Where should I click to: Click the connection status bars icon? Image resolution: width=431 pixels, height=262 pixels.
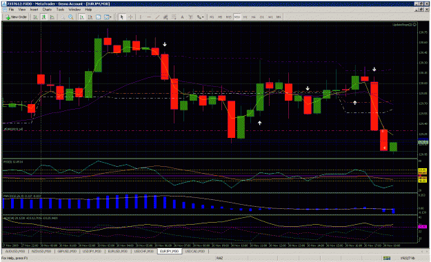387,258
